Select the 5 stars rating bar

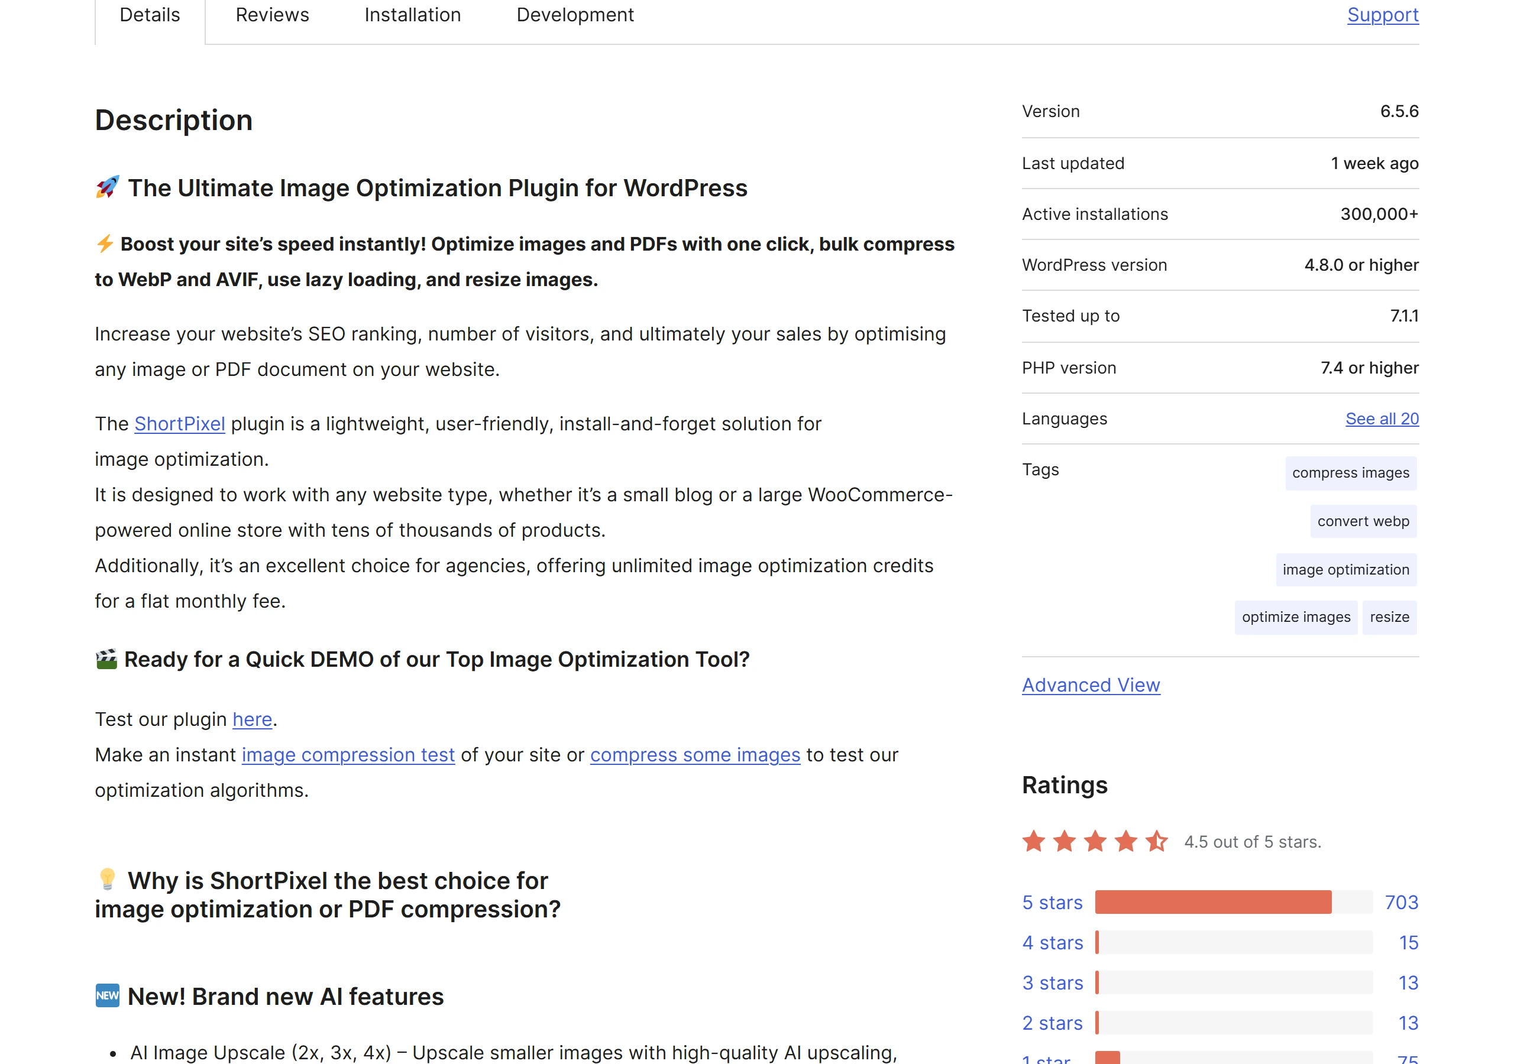pos(1234,903)
